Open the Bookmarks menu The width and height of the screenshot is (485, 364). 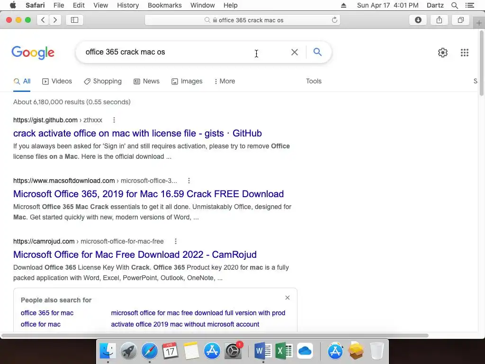coord(164,5)
